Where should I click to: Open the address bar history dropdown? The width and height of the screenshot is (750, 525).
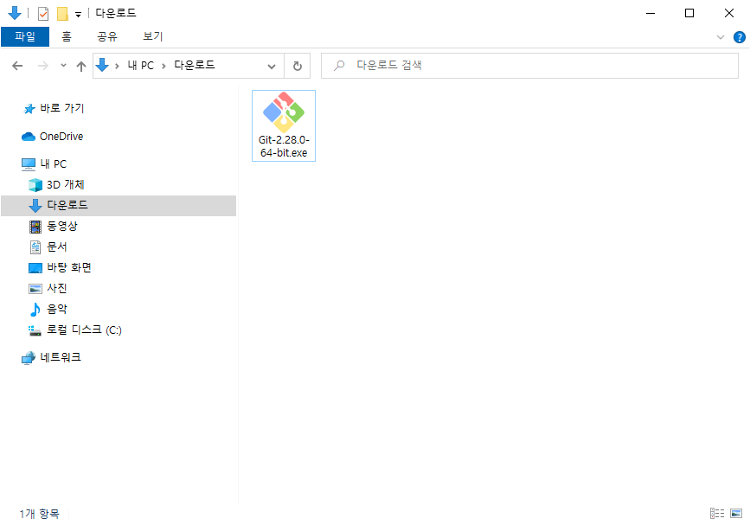point(272,66)
